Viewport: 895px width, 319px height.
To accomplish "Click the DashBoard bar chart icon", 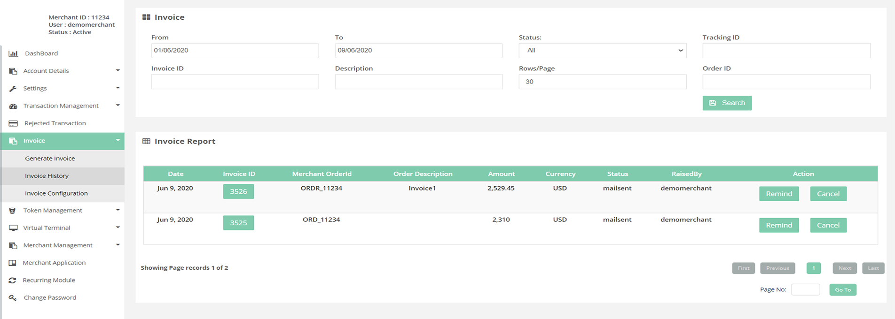I will point(13,53).
